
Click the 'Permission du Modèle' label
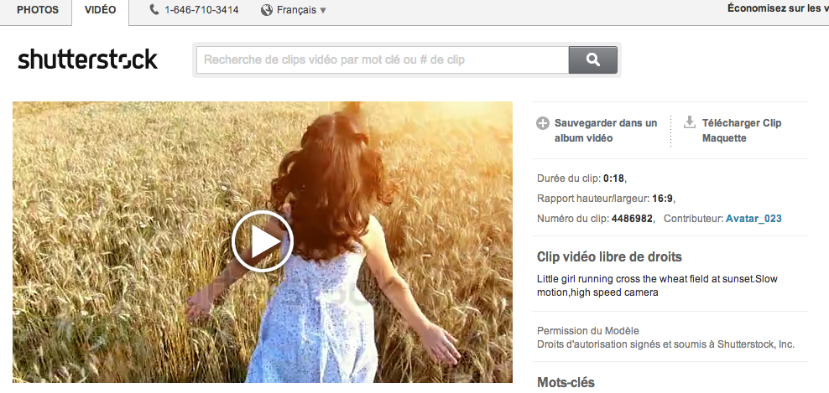pyautogui.click(x=588, y=330)
